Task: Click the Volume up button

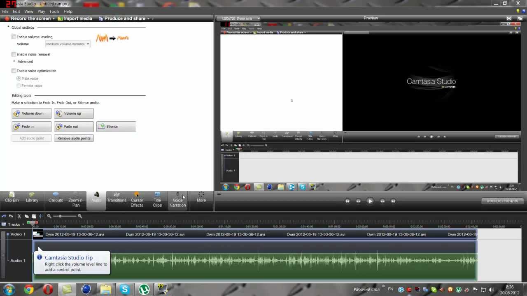Action: click(74, 113)
